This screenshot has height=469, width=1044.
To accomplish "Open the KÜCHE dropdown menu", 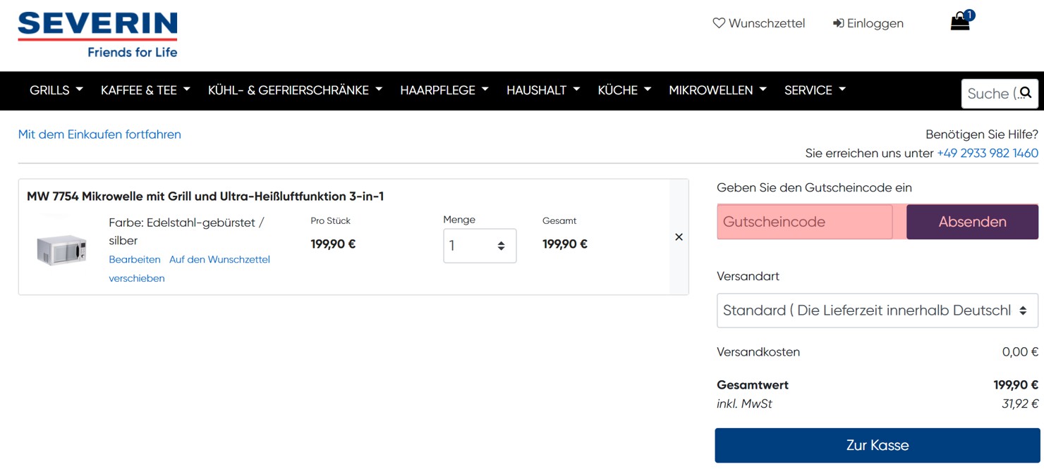I will click(624, 90).
